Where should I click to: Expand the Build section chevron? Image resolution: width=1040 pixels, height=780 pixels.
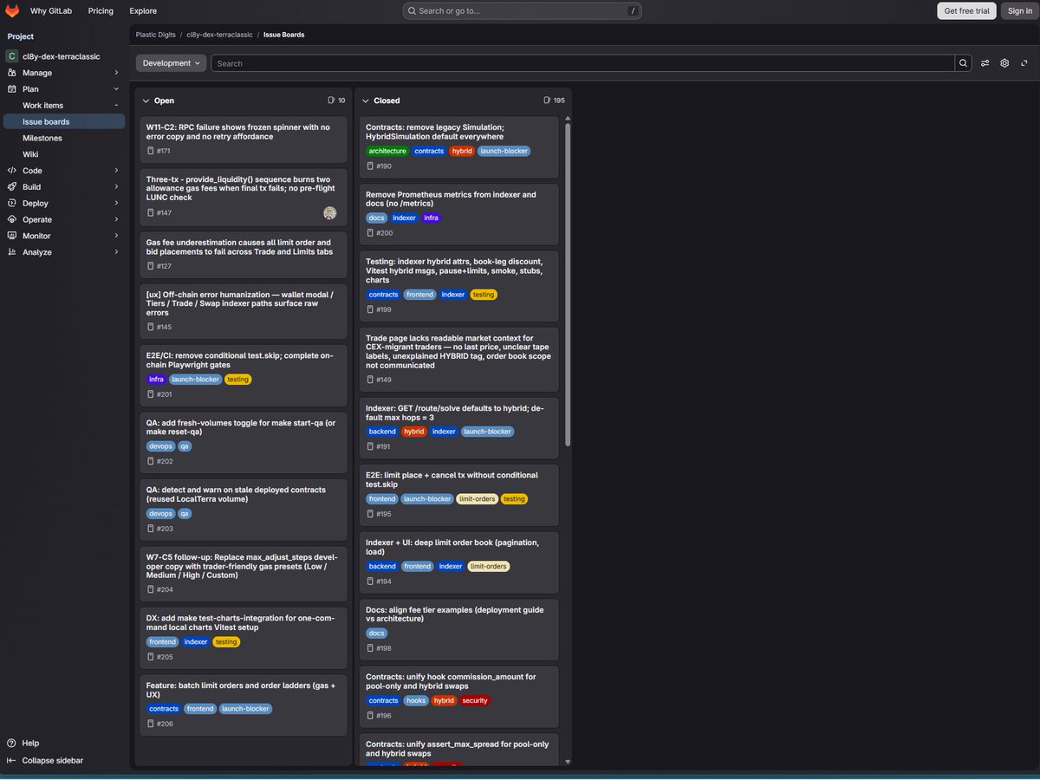coord(116,186)
